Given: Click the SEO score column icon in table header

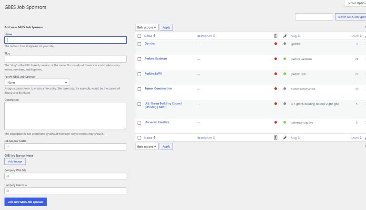Looking at the screenshot, I should tap(275, 36).
